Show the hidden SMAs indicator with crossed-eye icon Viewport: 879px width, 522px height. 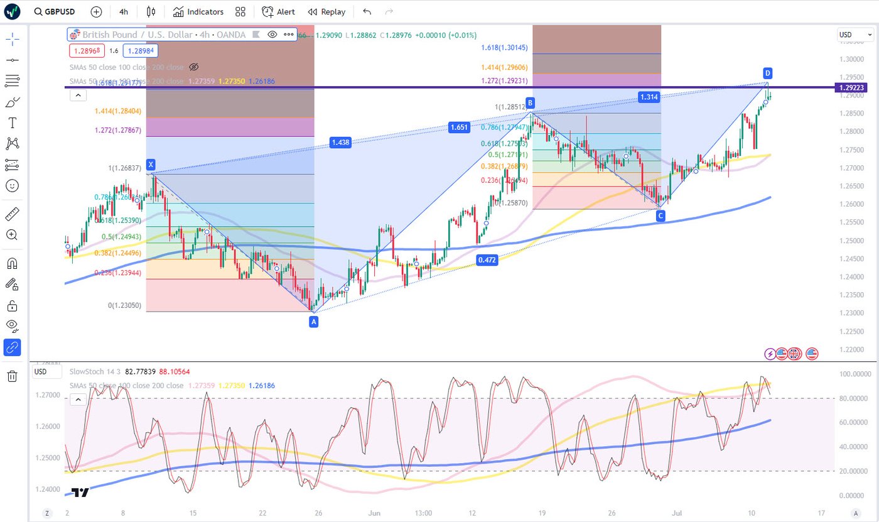click(x=194, y=67)
